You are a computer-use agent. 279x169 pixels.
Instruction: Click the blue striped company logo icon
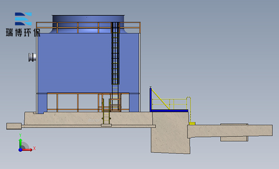[x=24, y=19]
